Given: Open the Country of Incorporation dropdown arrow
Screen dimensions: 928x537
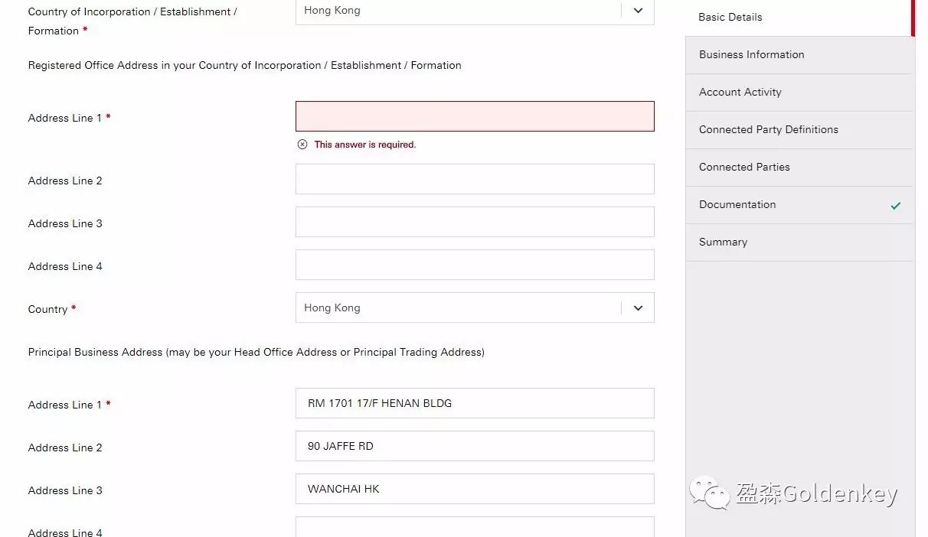Looking at the screenshot, I should (x=638, y=11).
